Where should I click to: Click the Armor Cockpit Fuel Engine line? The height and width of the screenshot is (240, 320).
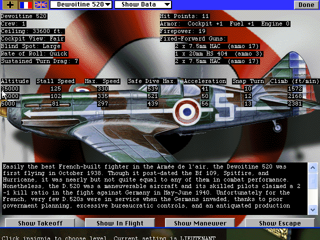pyautogui.click(x=225, y=23)
